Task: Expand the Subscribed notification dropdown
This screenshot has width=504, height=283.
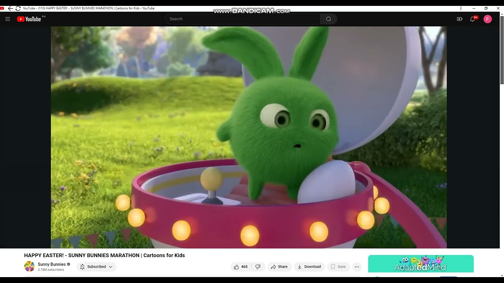Action: point(96,266)
